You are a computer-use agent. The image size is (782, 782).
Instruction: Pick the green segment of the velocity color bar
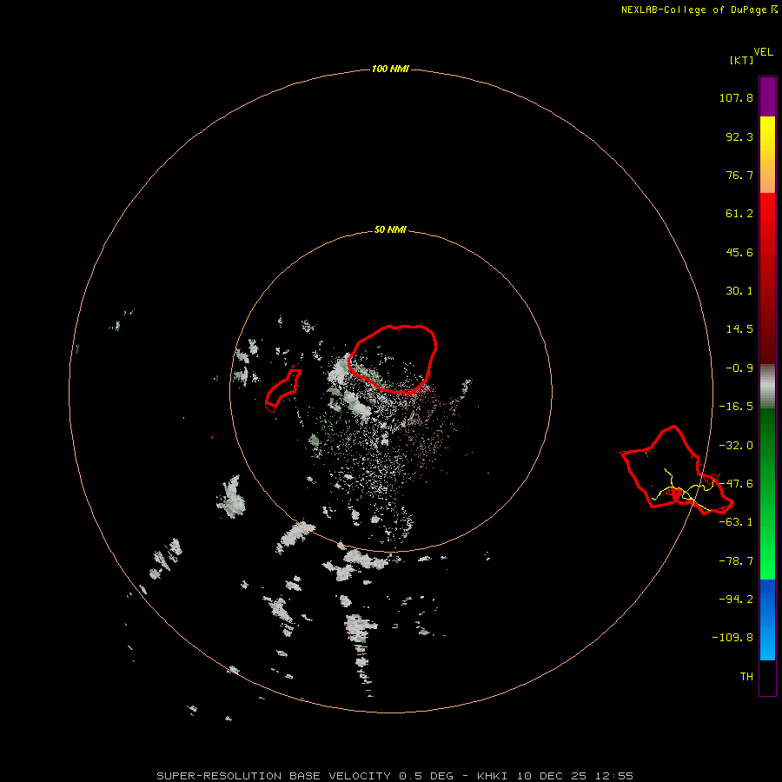coord(767,494)
